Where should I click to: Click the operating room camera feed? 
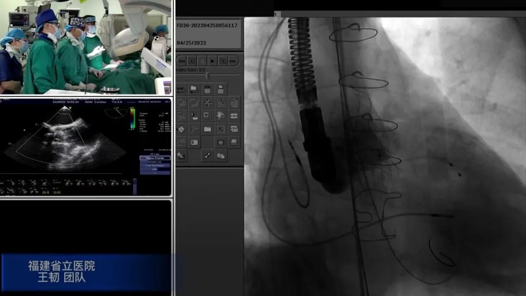tap(86, 47)
